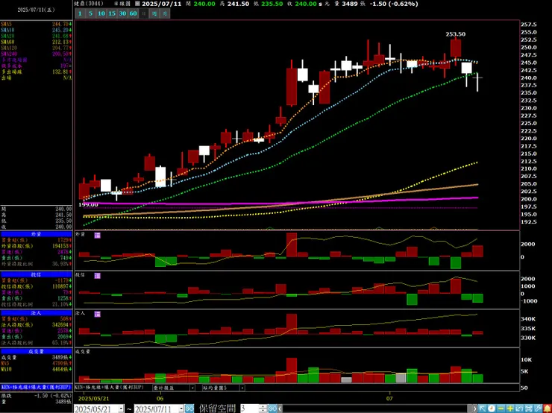Image resolution: width=552 pixels, height=413 pixels.
Task: Click the arrow cursor tool icon
Action: point(483,409)
